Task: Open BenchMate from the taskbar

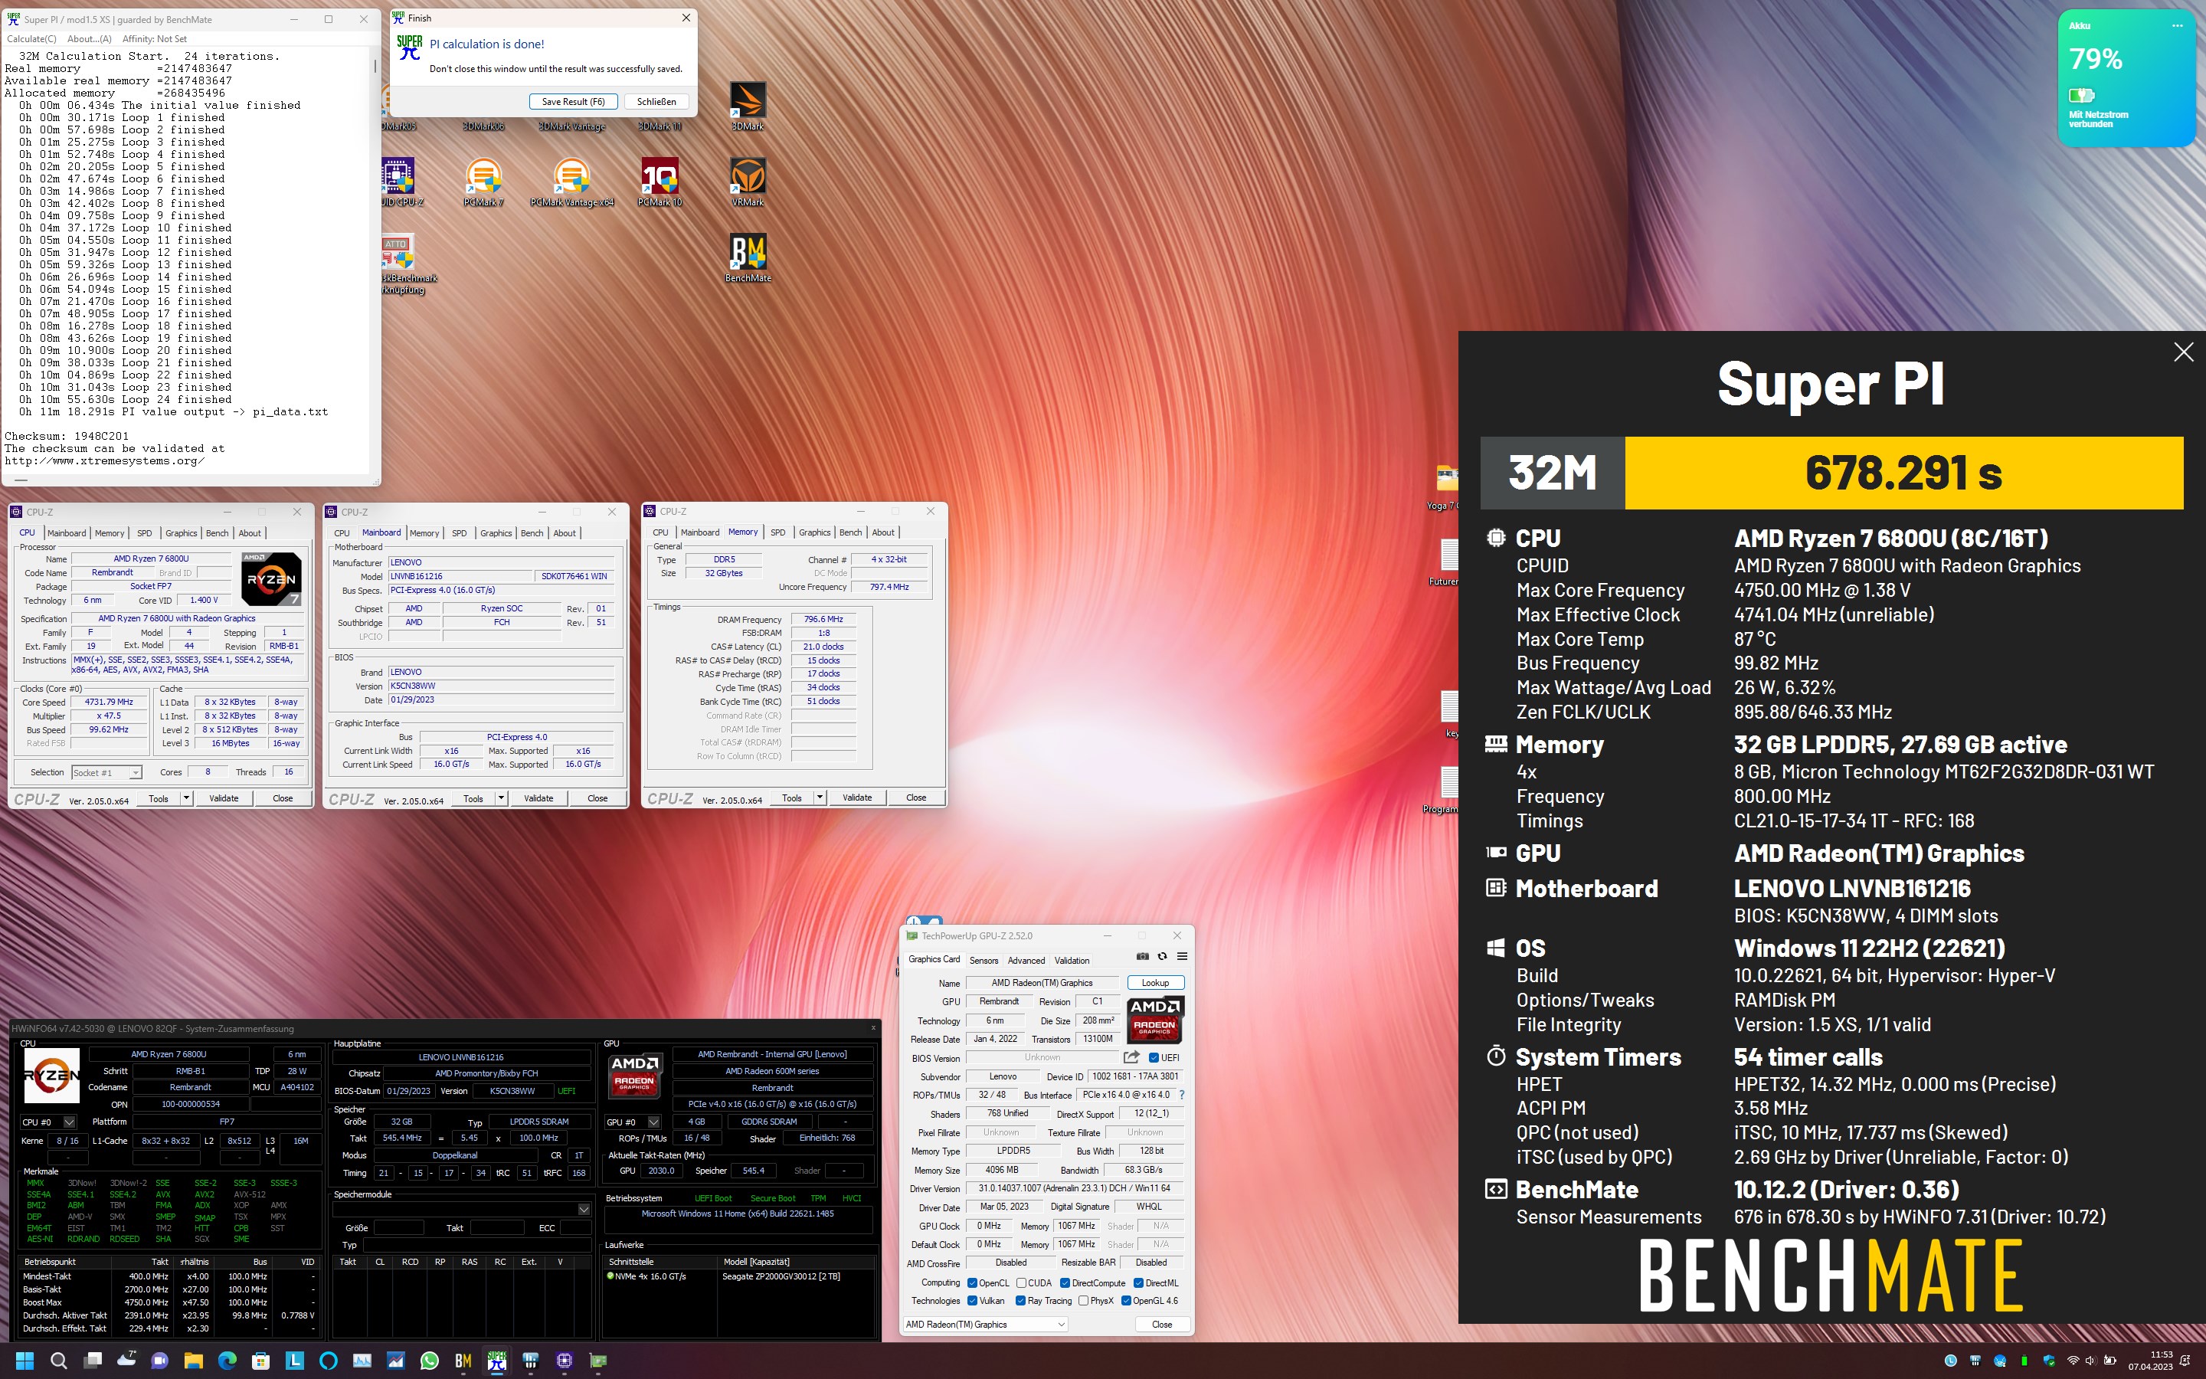Action: click(x=463, y=1361)
